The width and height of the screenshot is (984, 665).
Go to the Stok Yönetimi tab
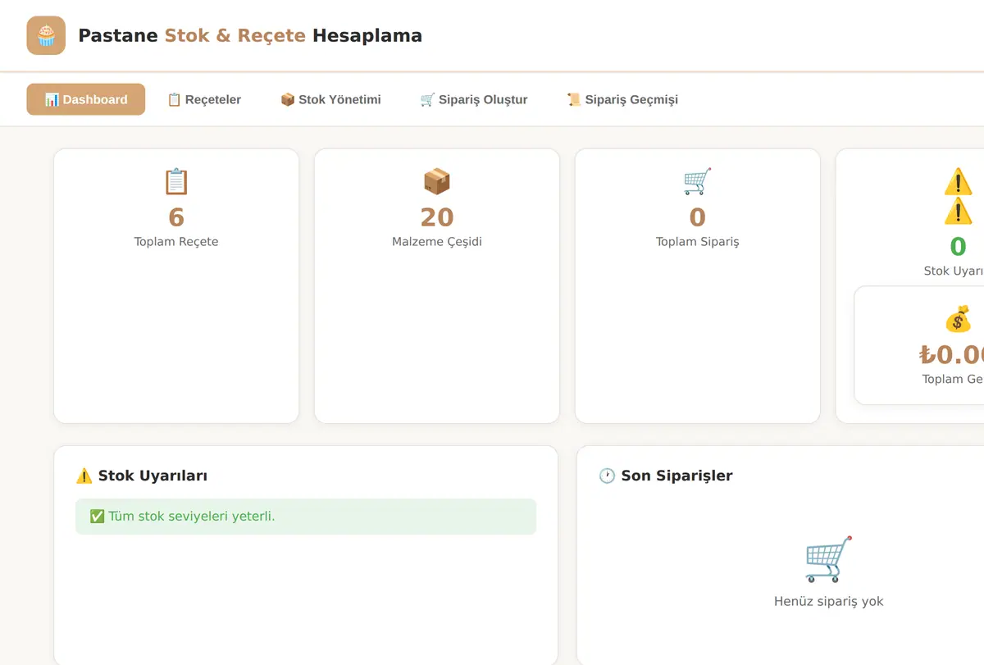click(x=330, y=99)
